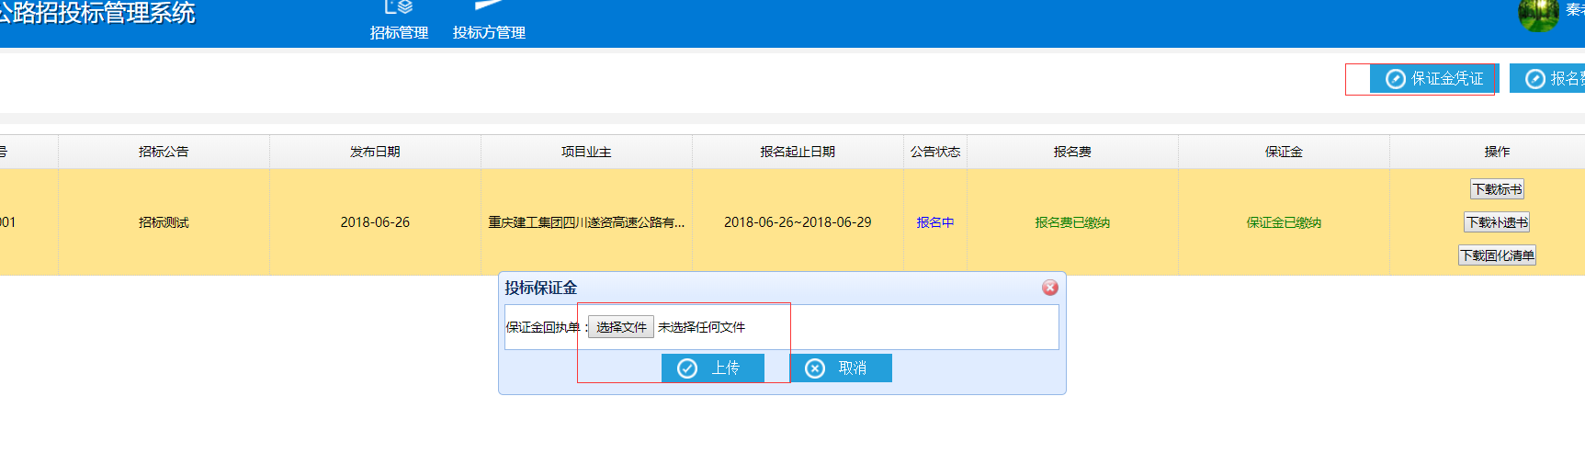Click the 保证金已缴纳 status text

(1284, 222)
